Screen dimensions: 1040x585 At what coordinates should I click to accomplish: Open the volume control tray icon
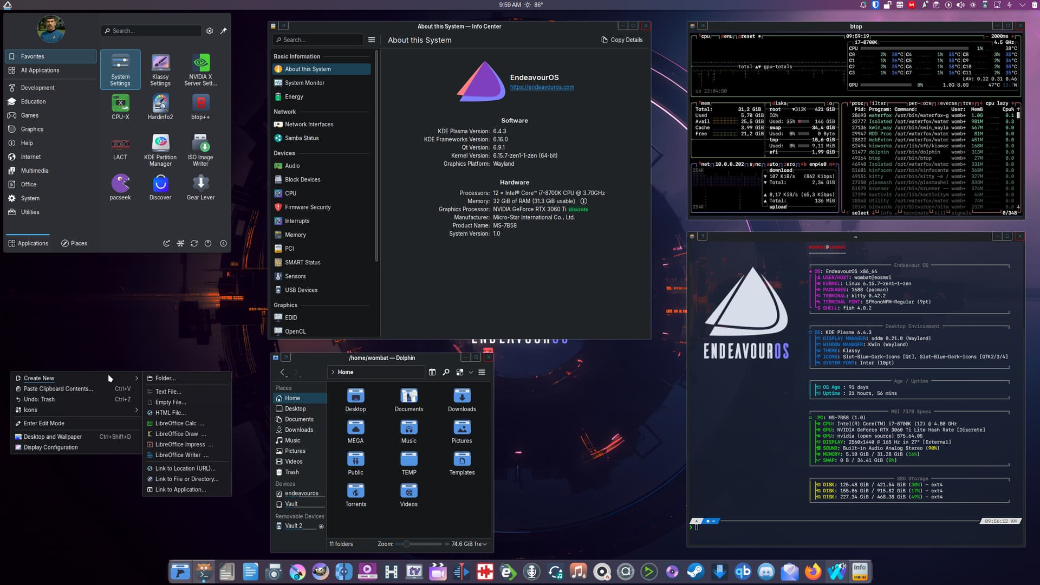pyautogui.click(x=960, y=5)
